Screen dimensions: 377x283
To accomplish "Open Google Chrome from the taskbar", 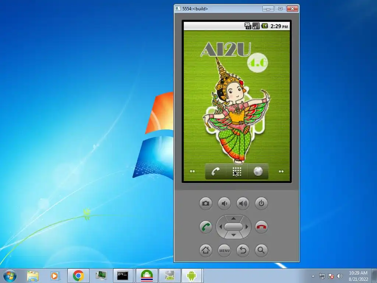I will [78, 276].
